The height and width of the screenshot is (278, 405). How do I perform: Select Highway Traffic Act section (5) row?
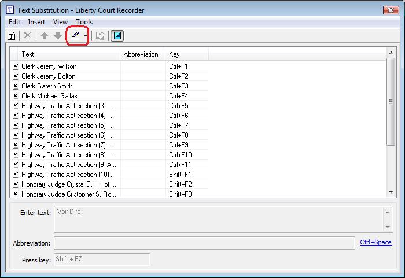109,125
